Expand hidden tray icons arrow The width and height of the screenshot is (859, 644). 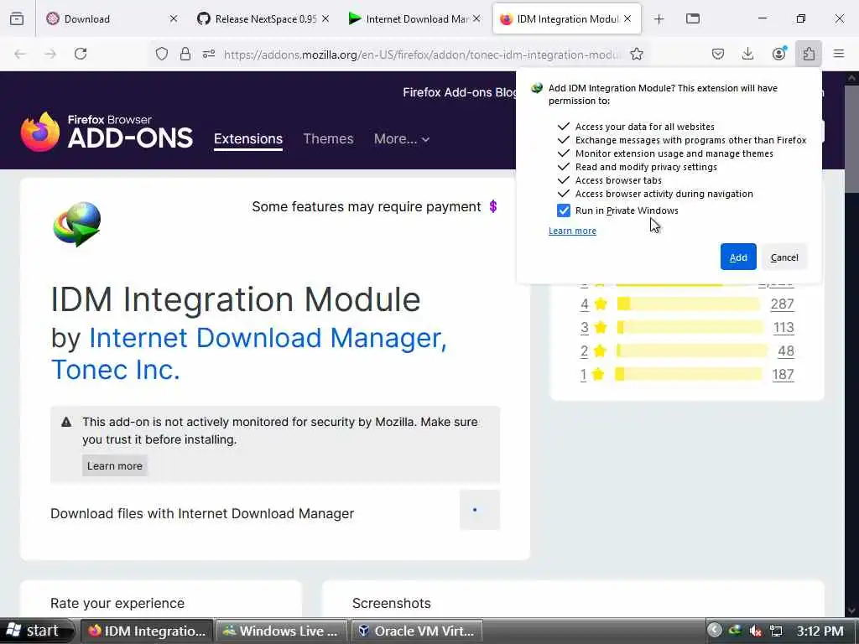[x=715, y=631]
